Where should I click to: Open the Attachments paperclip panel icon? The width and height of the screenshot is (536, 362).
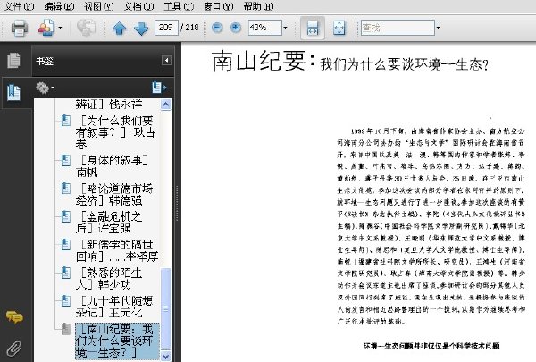point(14,349)
